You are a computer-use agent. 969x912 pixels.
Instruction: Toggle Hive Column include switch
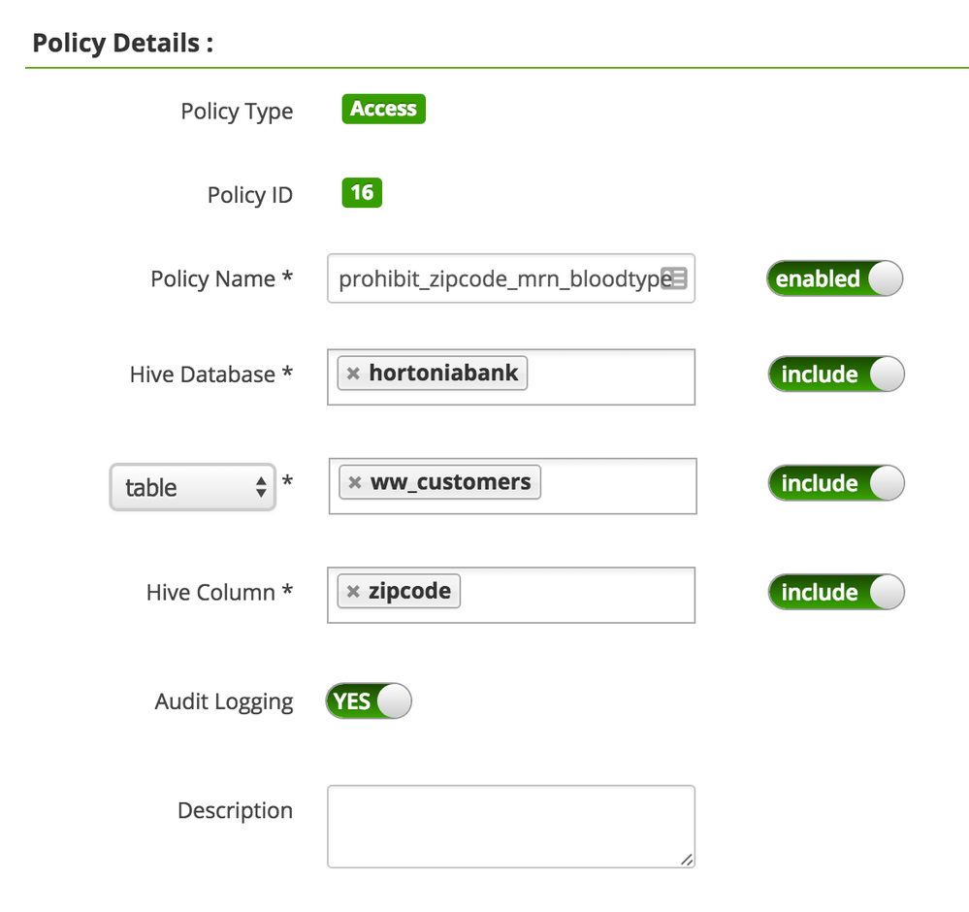click(835, 592)
